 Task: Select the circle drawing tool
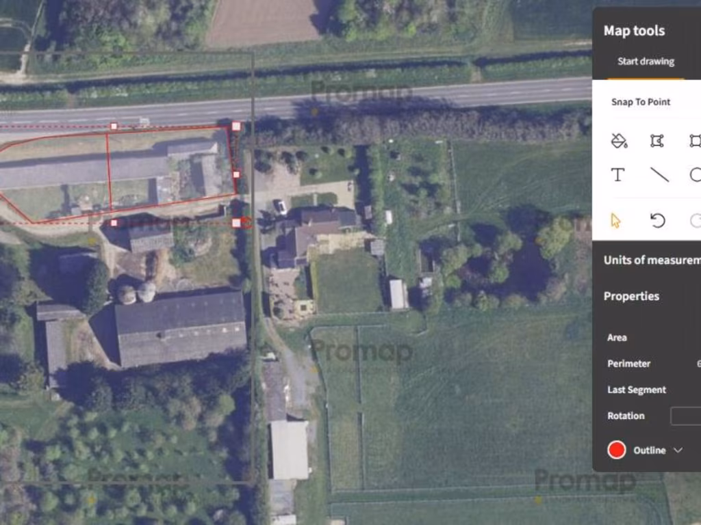click(x=696, y=174)
